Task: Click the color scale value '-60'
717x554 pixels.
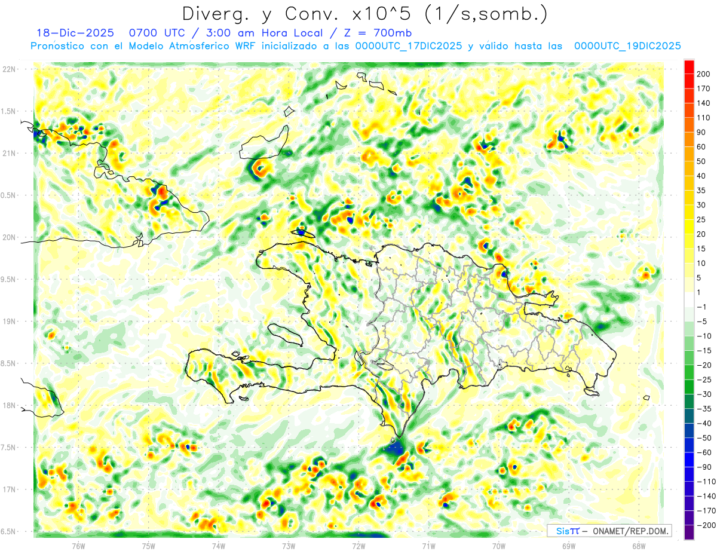Action: [704, 452]
